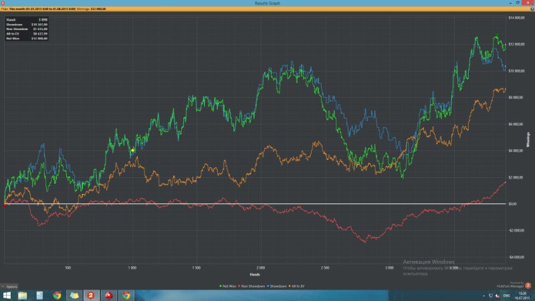The height and width of the screenshot is (301, 535).
Task: Minimize the Results Graph window
Action: coord(510,3)
